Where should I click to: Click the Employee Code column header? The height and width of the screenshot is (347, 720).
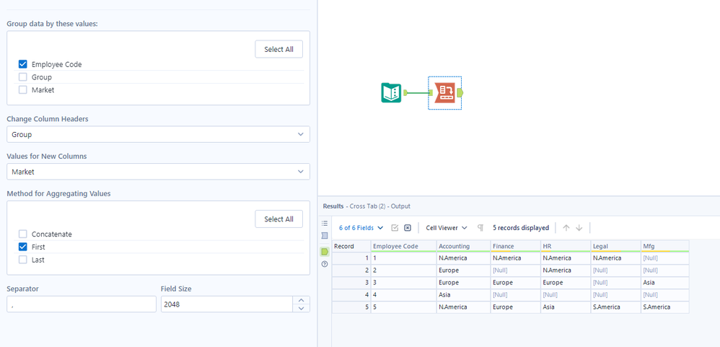(x=403, y=246)
